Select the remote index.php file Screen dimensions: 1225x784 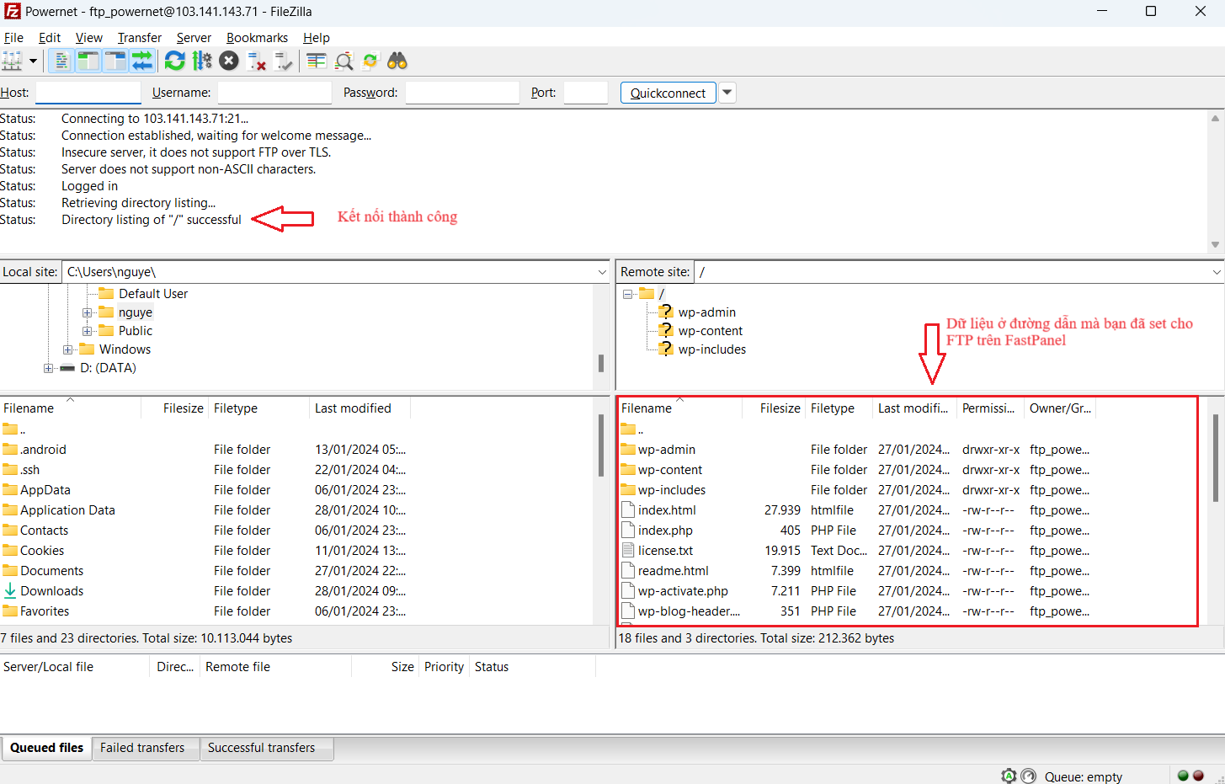(x=665, y=531)
